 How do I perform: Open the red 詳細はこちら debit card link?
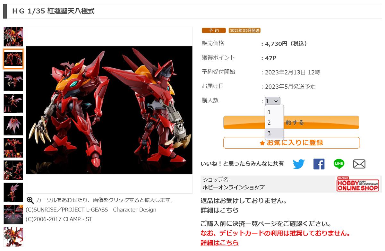tap(219, 243)
